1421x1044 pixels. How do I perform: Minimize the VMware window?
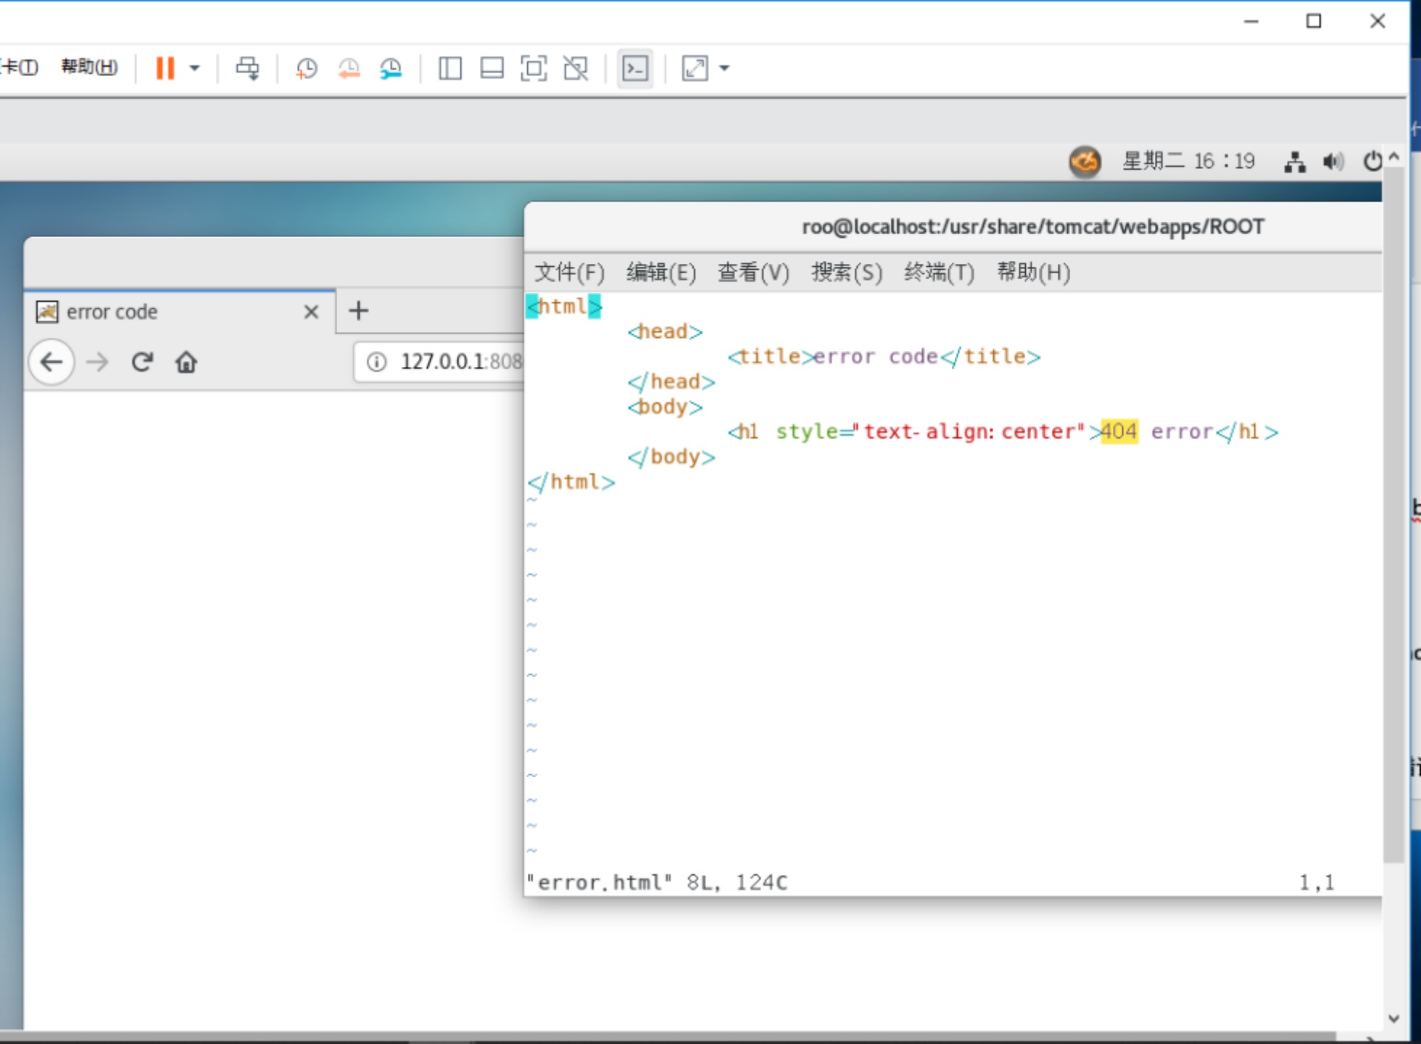[1251, 21]
